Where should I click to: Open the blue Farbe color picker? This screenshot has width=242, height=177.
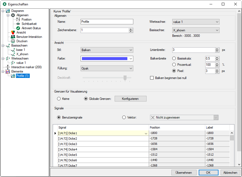[107, 58]
